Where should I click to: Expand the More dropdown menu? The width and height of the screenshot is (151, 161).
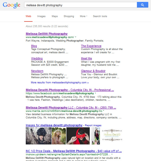pos(83,16)
